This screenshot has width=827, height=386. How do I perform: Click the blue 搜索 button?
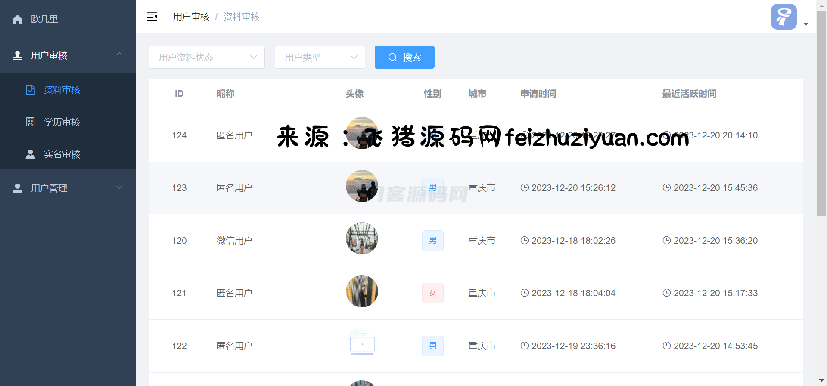pos(404,57)
